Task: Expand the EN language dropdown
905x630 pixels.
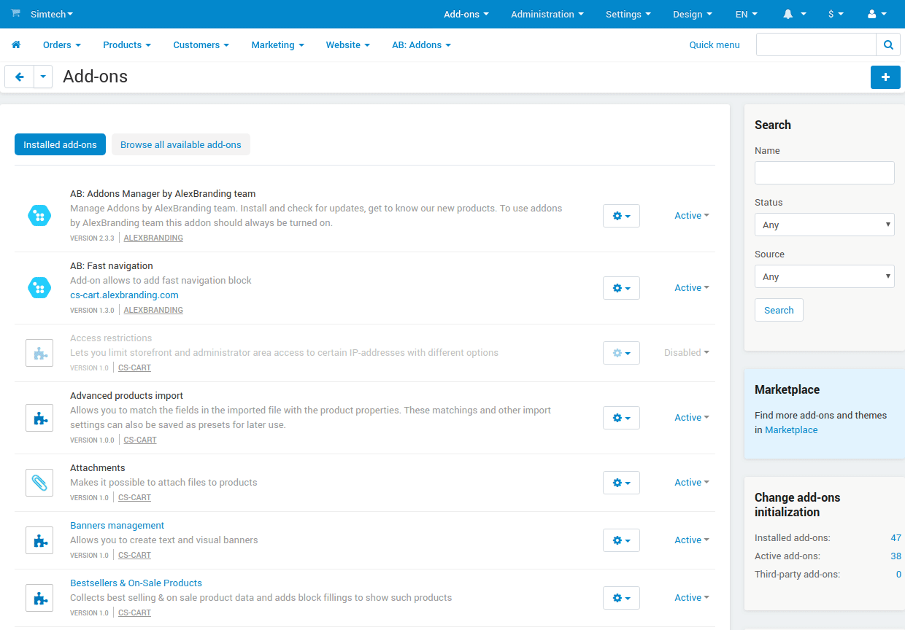Action: [x=745, y=14]
